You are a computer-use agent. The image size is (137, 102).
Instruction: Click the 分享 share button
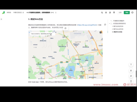pyautogui.click(x=120, y=13)
